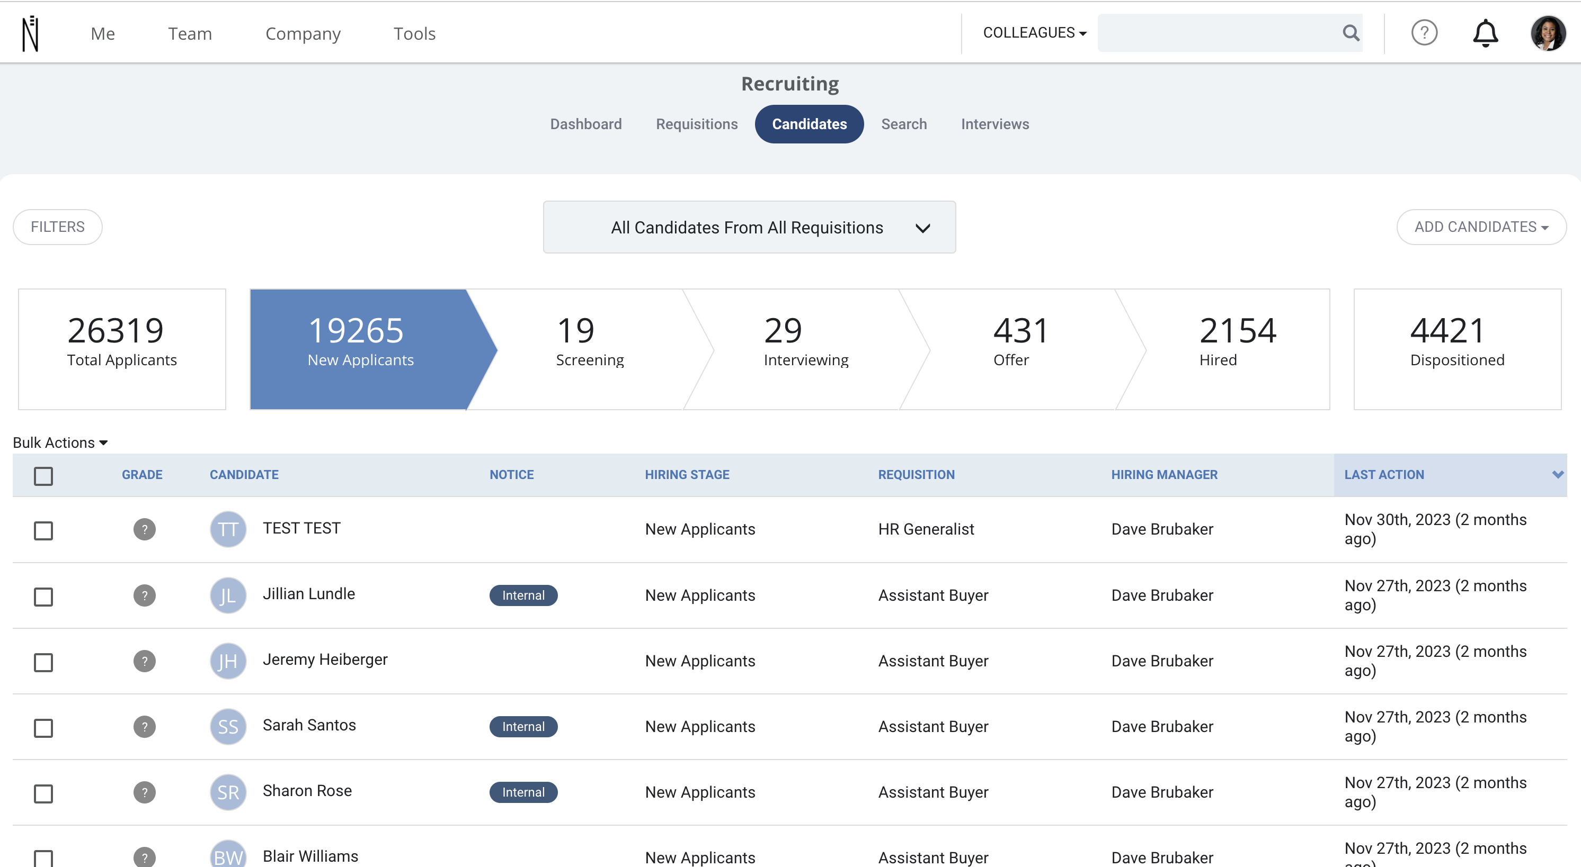
Task: Expand the Bulk Actions menu
Action: (60, 442)
